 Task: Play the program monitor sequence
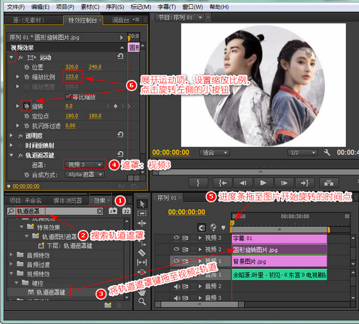263,183
